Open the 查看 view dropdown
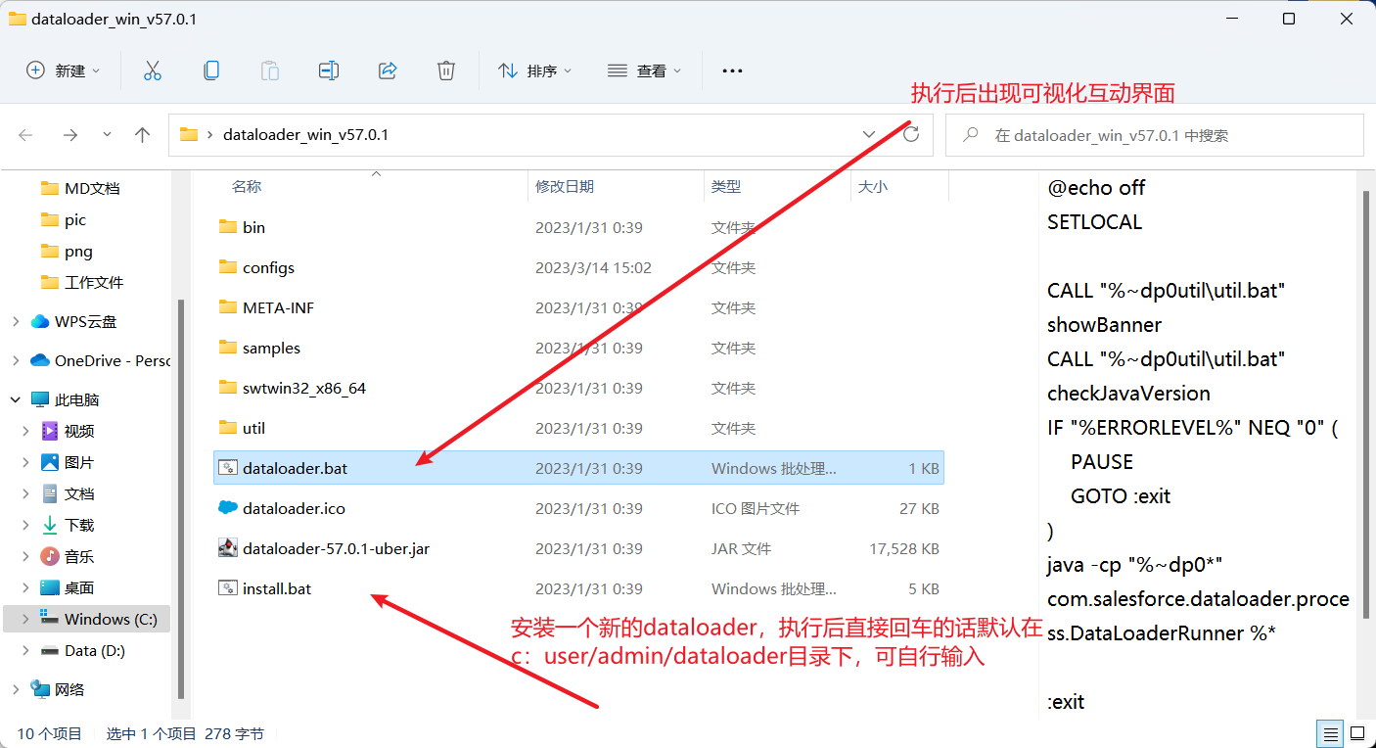The image size is (1376, 748). click(644, 70)
